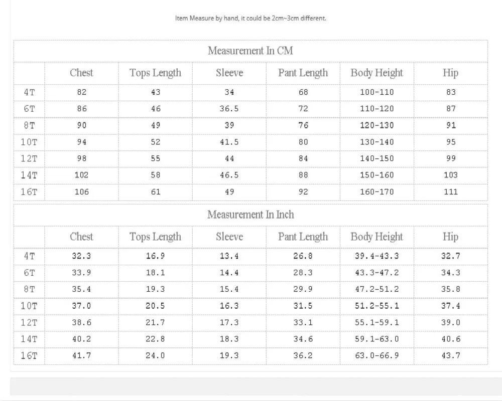Click the Pant Length header in Inch table
The height and width of the screenshot is (401, 502).
(303, 237)
